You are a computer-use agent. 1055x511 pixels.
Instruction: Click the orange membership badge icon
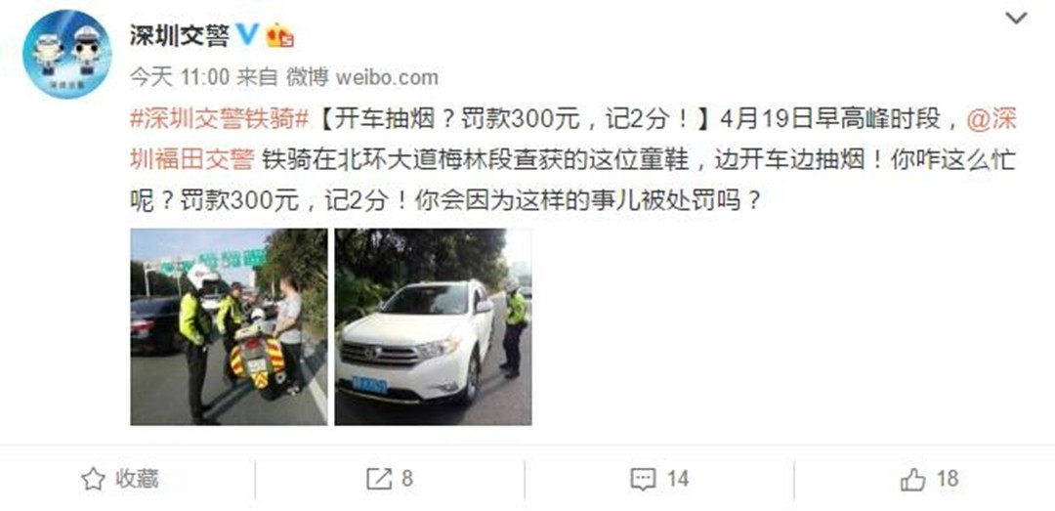279,35
